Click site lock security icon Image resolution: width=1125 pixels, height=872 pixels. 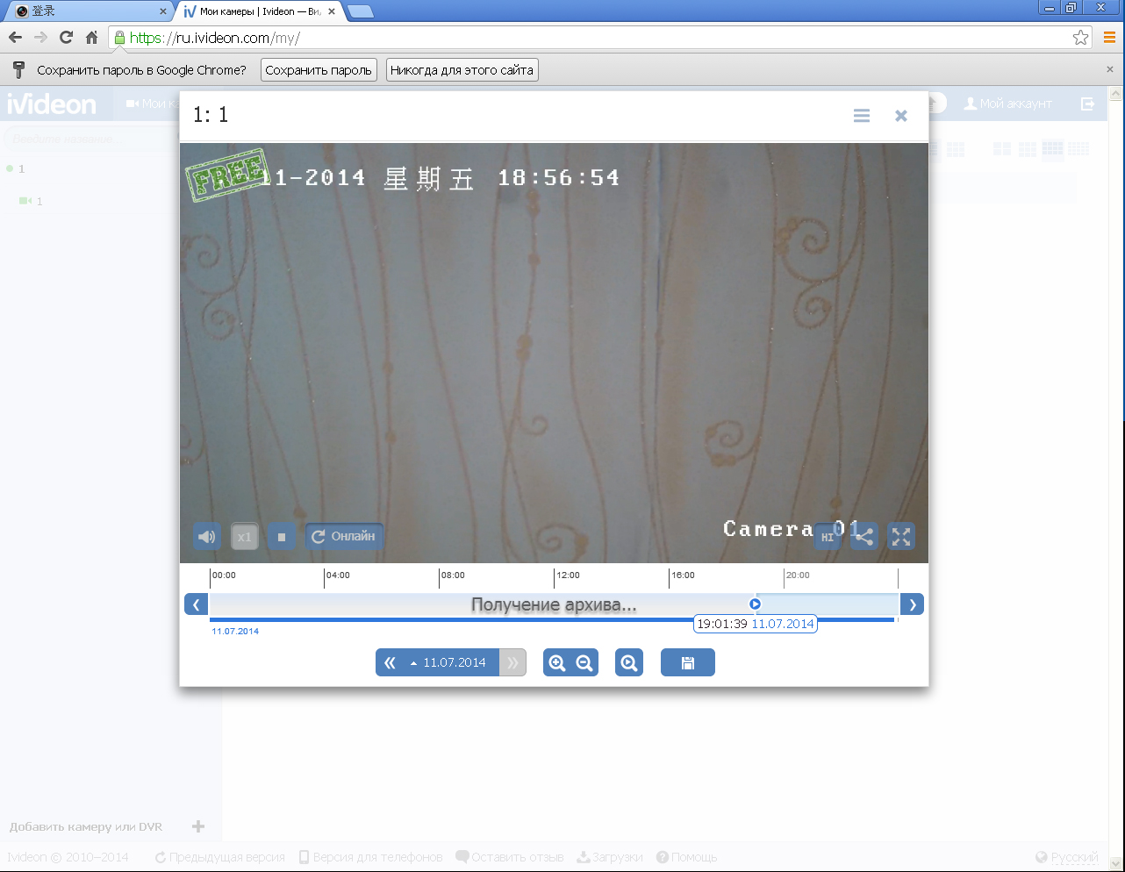[x=119, y=38]
